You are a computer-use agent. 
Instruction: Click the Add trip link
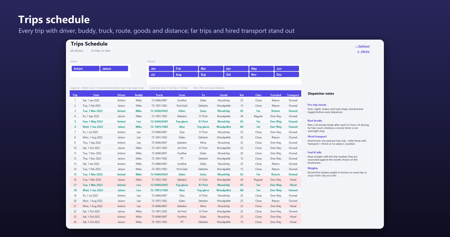tap(363, 52)
